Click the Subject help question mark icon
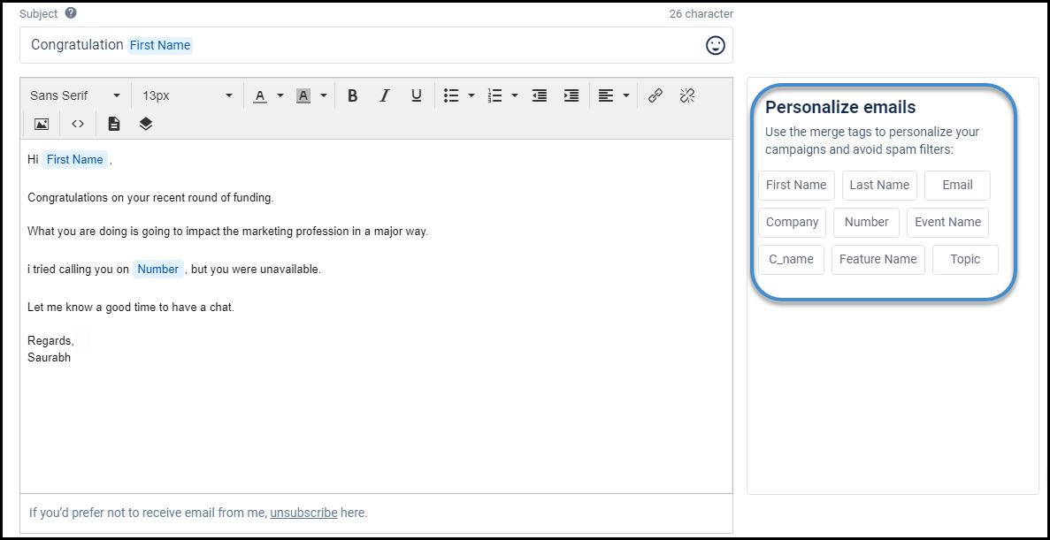This screenshot has height=540, width=1050. [x=69, y=13]
